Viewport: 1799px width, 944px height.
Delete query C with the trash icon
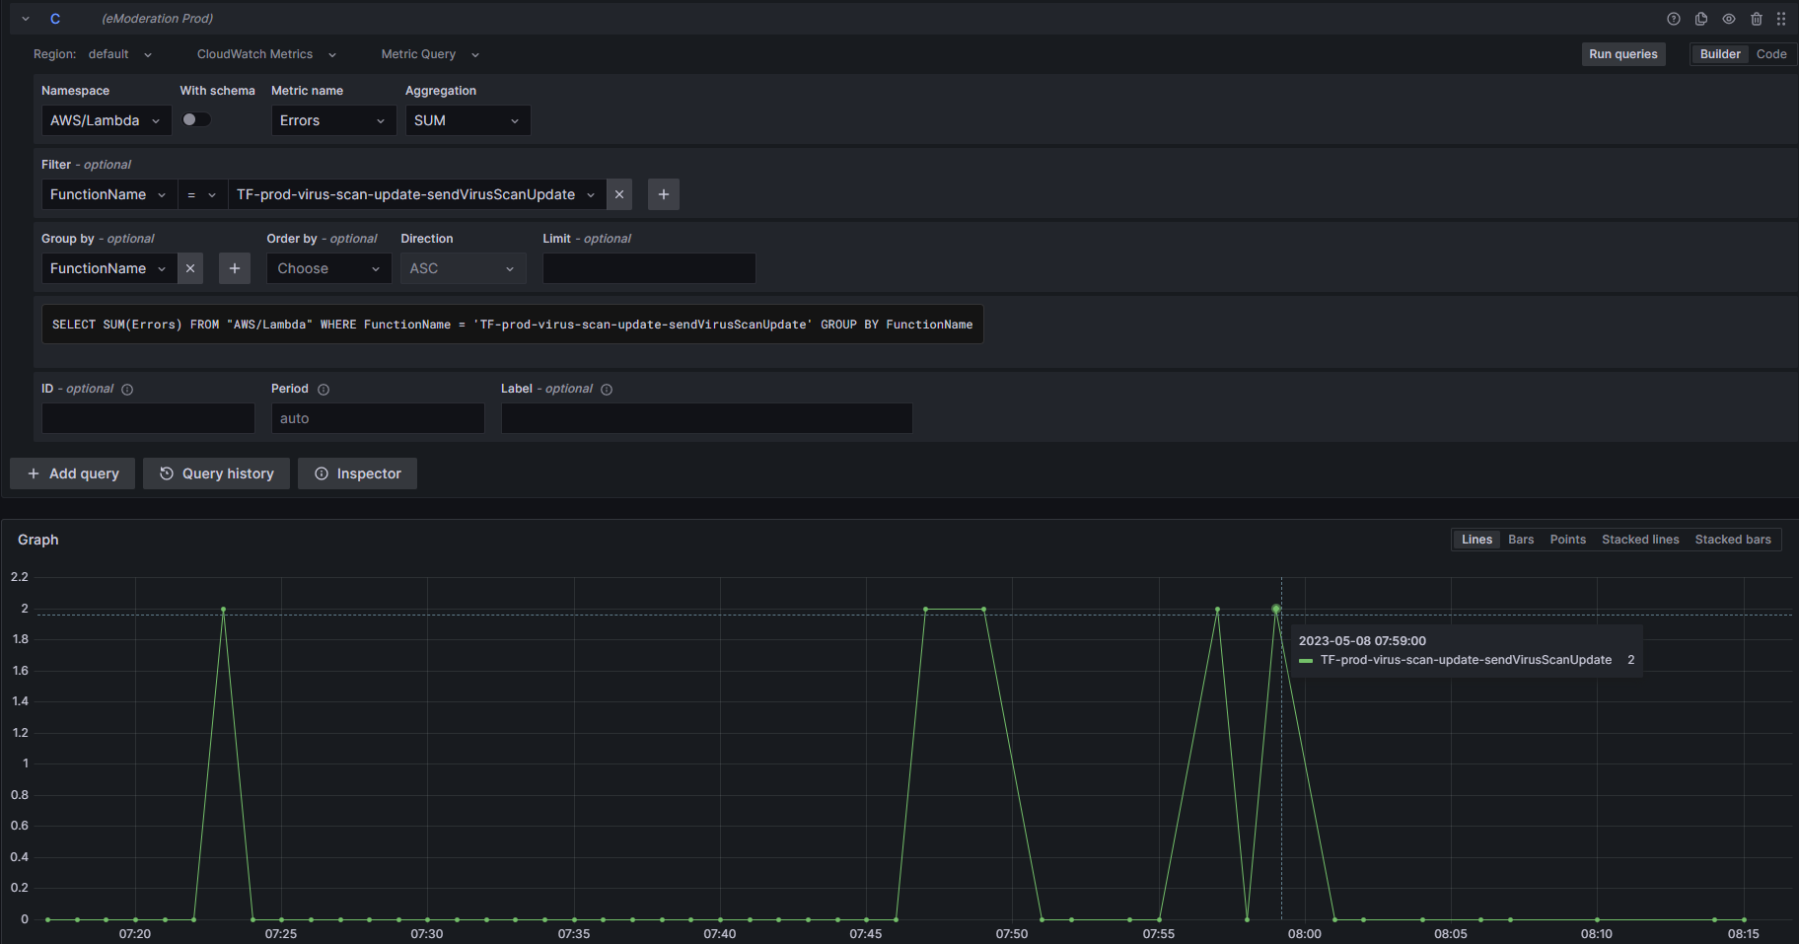pyautogui.click(x=1757, y=18)
